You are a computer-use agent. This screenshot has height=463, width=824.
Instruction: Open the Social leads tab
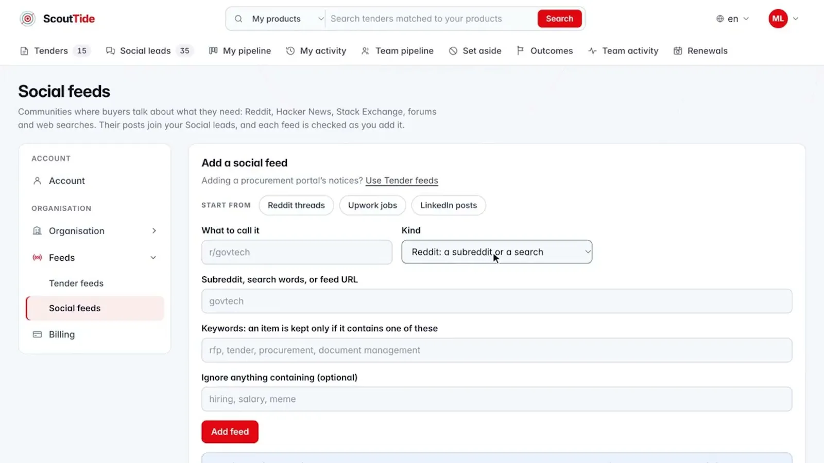coord(149,51)
